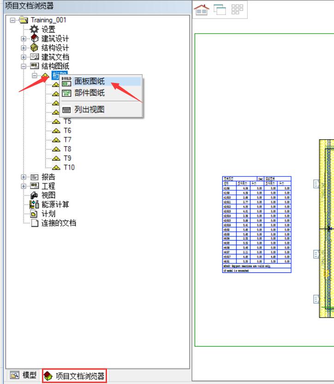Click the 建筑设计 house icon
This screenshot has height=384, width=334.
pyautogui.click(x=35, y=38)
